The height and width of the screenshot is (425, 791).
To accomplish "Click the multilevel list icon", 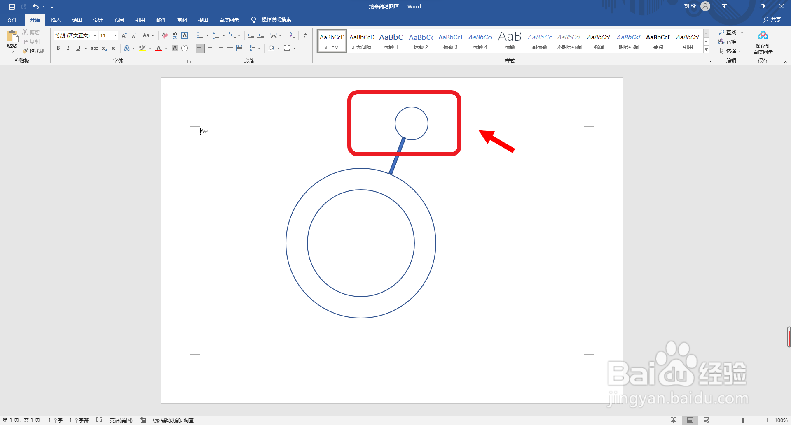I will (x=232, y=35).
